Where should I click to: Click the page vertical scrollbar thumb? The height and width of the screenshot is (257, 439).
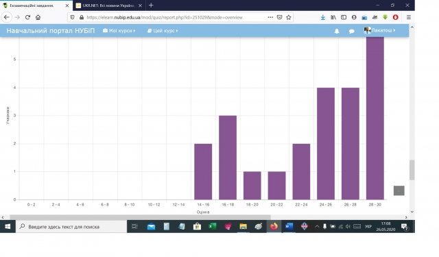(x=412, y=170)
